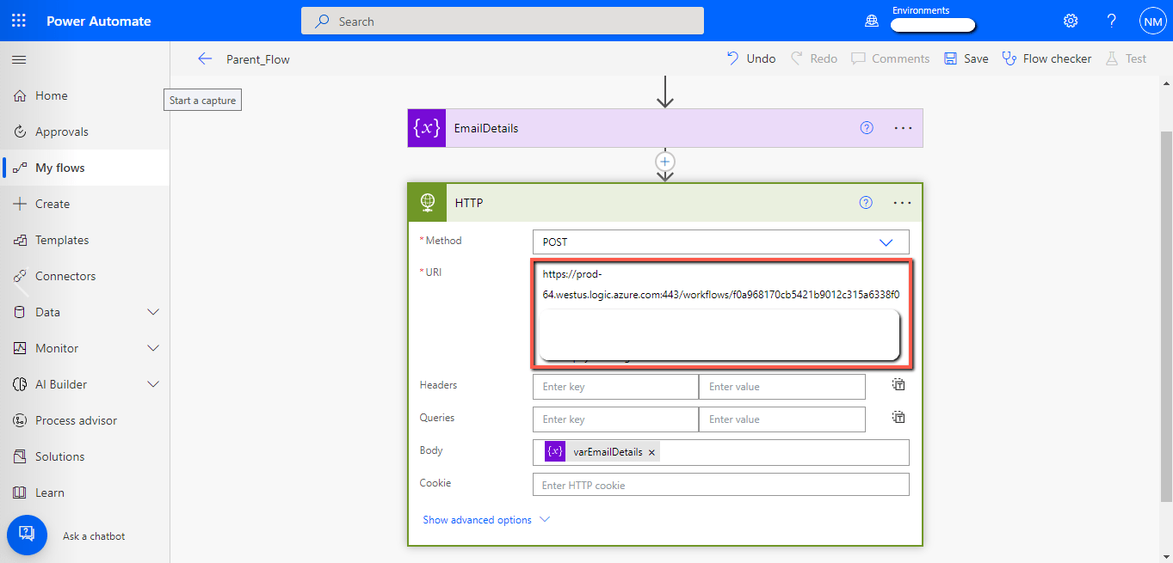The height and width of the screenshot is (563, 1173).
Task: Click the Test button
Action: tap(1126, 58)
